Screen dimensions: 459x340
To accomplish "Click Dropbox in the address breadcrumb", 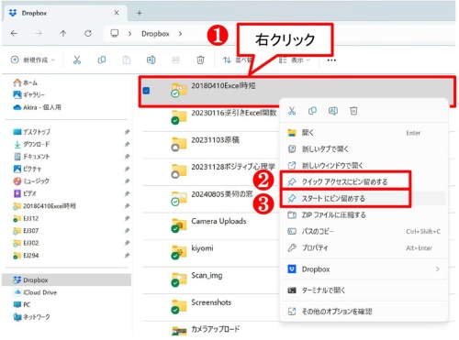I will pos(155,34).
